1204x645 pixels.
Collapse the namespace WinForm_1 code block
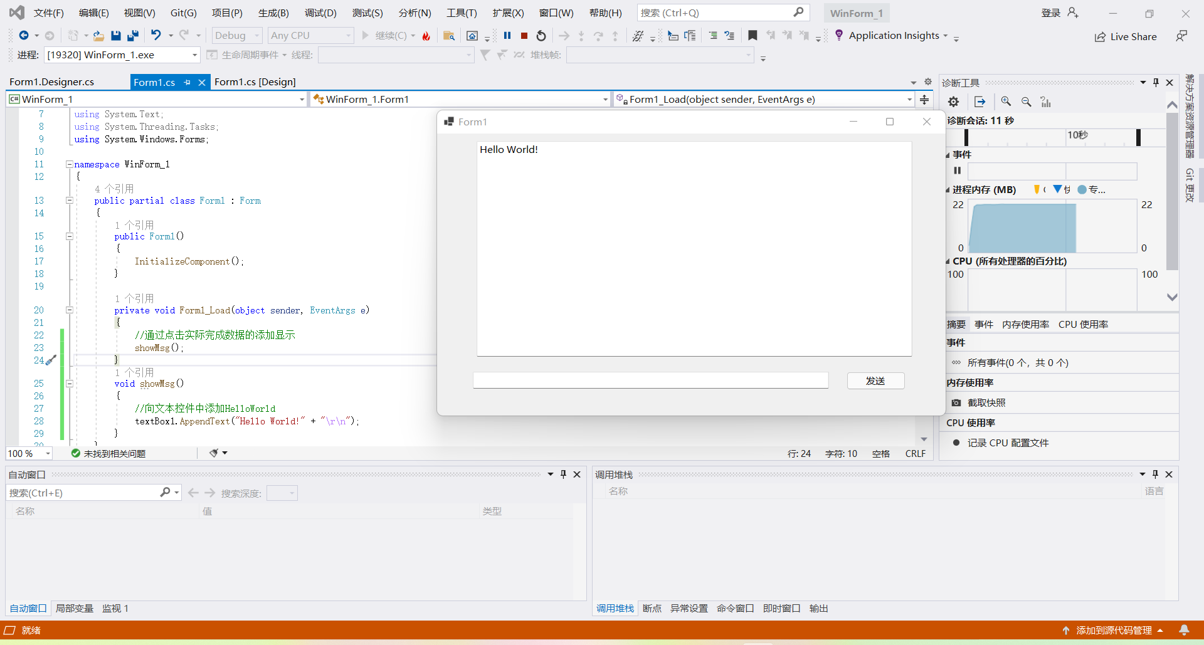70,164
